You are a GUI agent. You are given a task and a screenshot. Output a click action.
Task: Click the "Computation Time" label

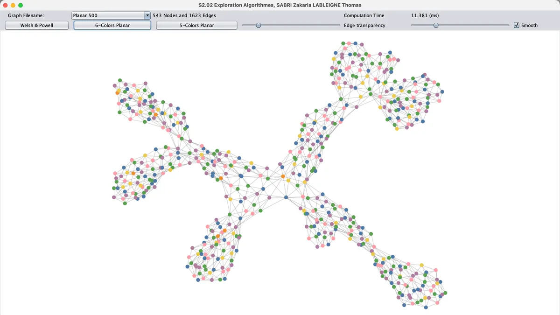(364, 15)
